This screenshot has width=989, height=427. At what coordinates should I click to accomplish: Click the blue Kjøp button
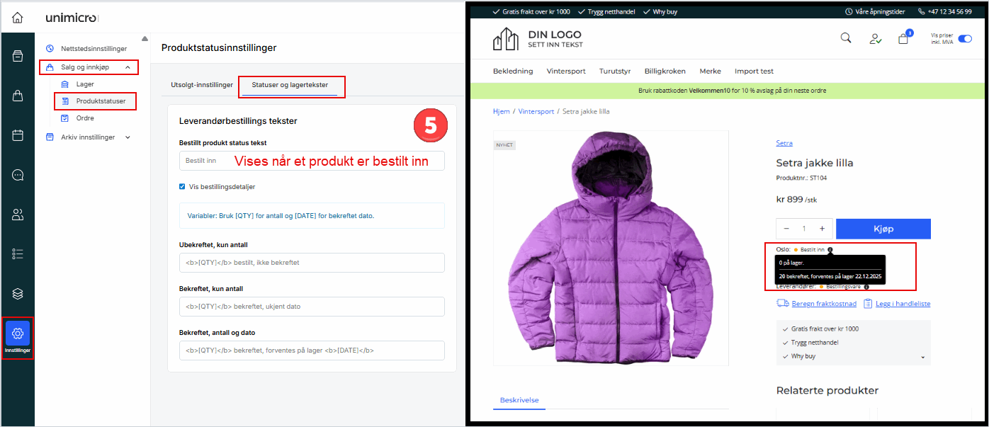[883, 229]
